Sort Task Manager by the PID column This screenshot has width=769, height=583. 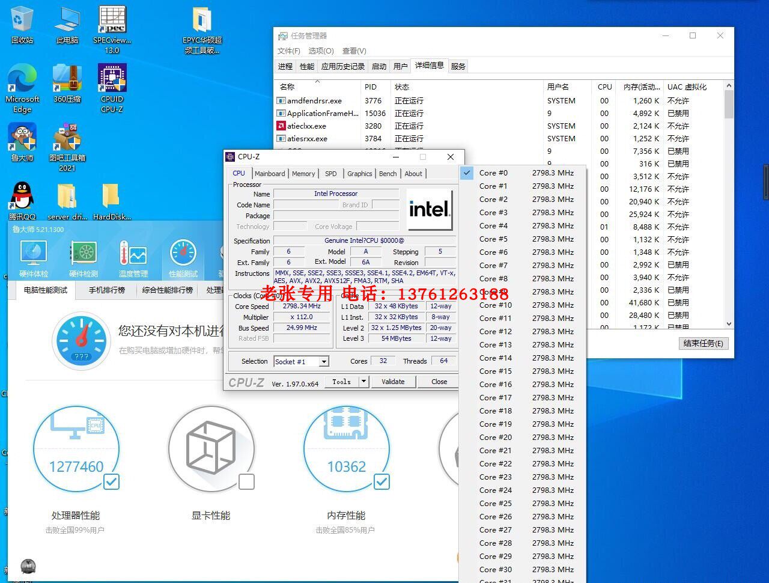click(x=375, y=87)
